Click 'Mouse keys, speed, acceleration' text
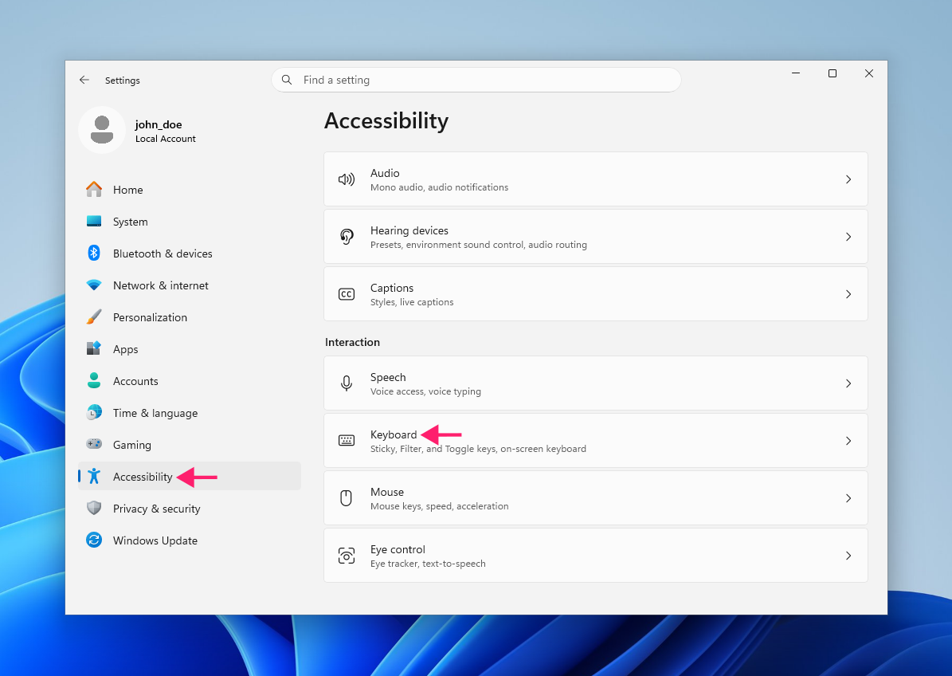Image resolution: width=952 pixels, height=676 pixels. click(x=440, y=506)
